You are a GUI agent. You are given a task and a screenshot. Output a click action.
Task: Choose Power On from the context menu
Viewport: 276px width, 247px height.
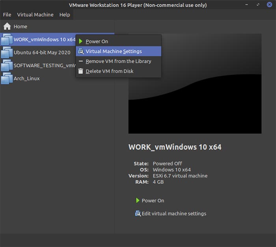(118, 41)
